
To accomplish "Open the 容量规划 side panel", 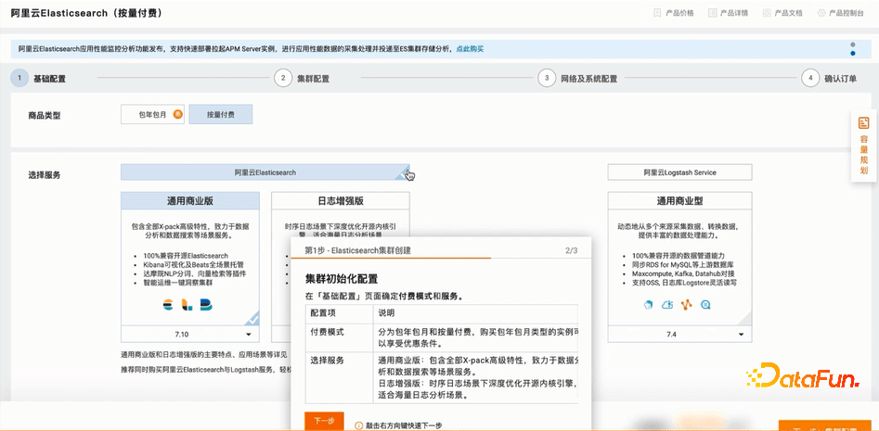I will click(864, 146).
